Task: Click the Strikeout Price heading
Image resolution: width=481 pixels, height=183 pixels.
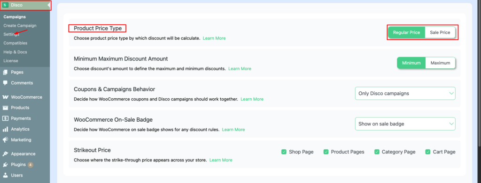Action: pos(93,150)
